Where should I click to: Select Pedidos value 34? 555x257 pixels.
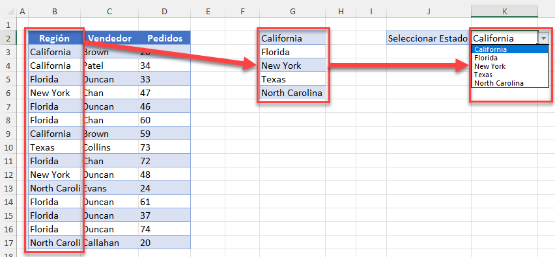pos(164,66)
